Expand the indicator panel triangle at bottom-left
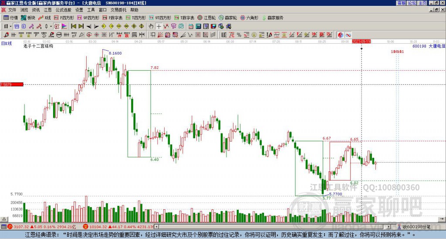 tap(3, 219)
